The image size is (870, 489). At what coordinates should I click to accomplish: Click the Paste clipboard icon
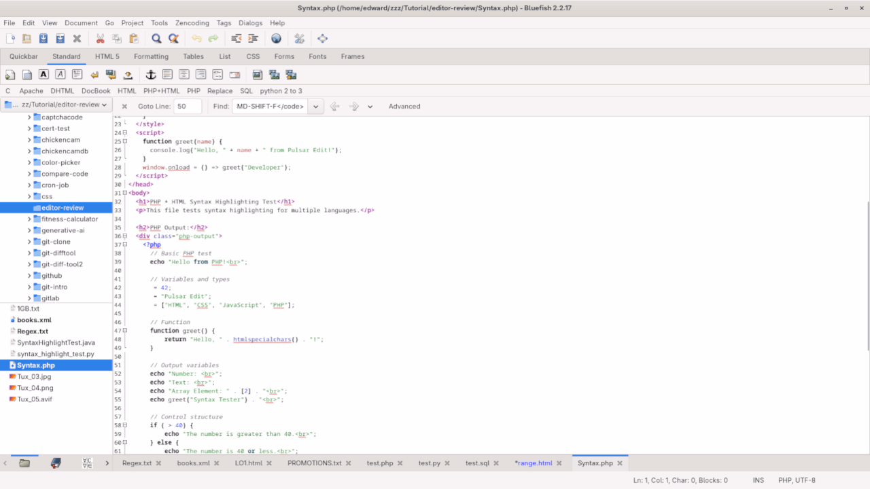133,39
